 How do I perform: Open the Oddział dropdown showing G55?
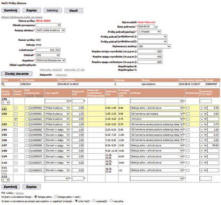[x=48, y=55]
